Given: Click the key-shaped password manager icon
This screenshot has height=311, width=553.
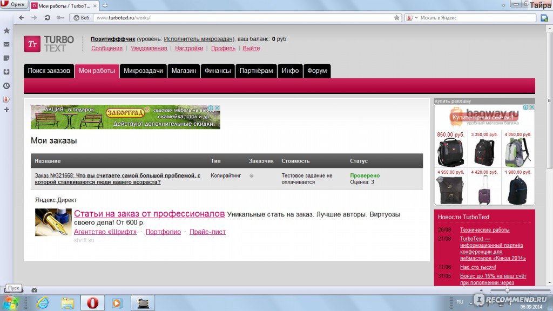Looking at the screenshot, I should [x=60, y=18].
